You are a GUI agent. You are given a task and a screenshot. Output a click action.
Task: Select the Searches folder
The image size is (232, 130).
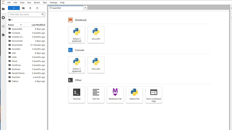(x=27, y=77)
